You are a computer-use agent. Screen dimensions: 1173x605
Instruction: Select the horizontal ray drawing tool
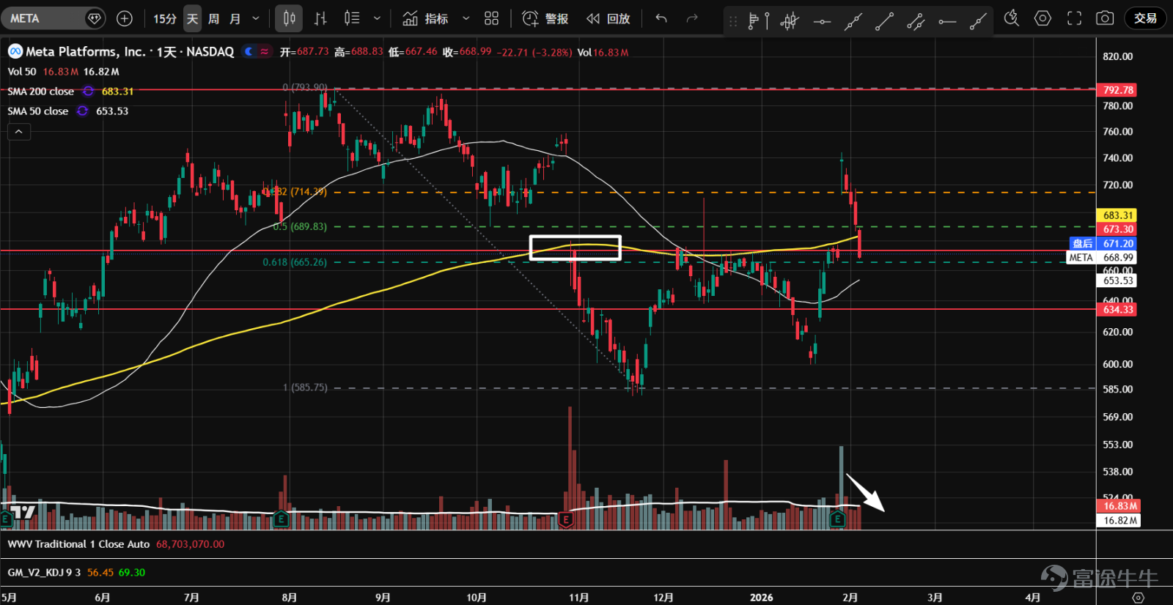947,21
